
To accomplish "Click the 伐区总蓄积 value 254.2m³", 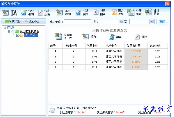I will point(81,112).
